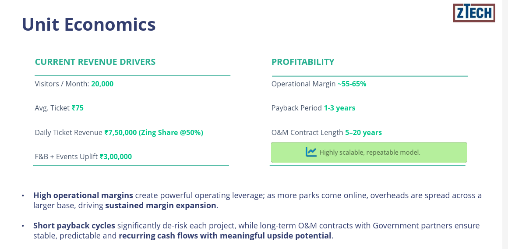
Task: Click the upward trend chart icon
Action: click(x=311, y=152)
